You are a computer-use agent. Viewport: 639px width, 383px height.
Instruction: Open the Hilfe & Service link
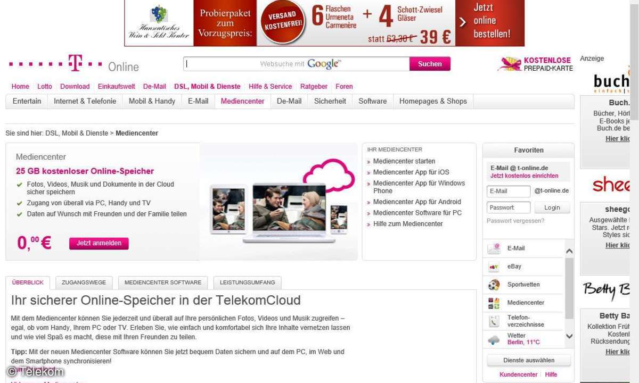click(271, 86)
